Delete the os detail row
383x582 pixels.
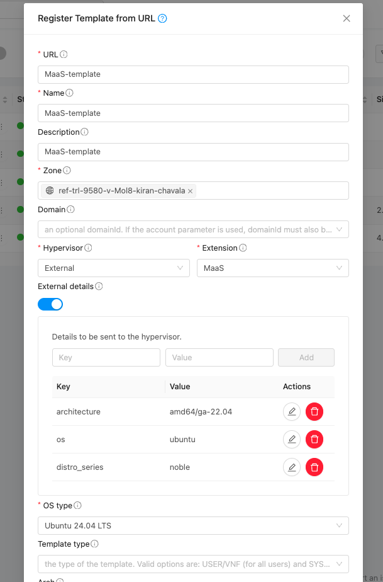click(x=314, y=439)
